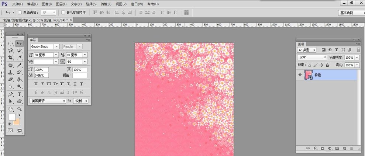The height and width of the screenshot is (156, 365).
Task: Select the Move tool in the toolbox
Action: [20, 44]
